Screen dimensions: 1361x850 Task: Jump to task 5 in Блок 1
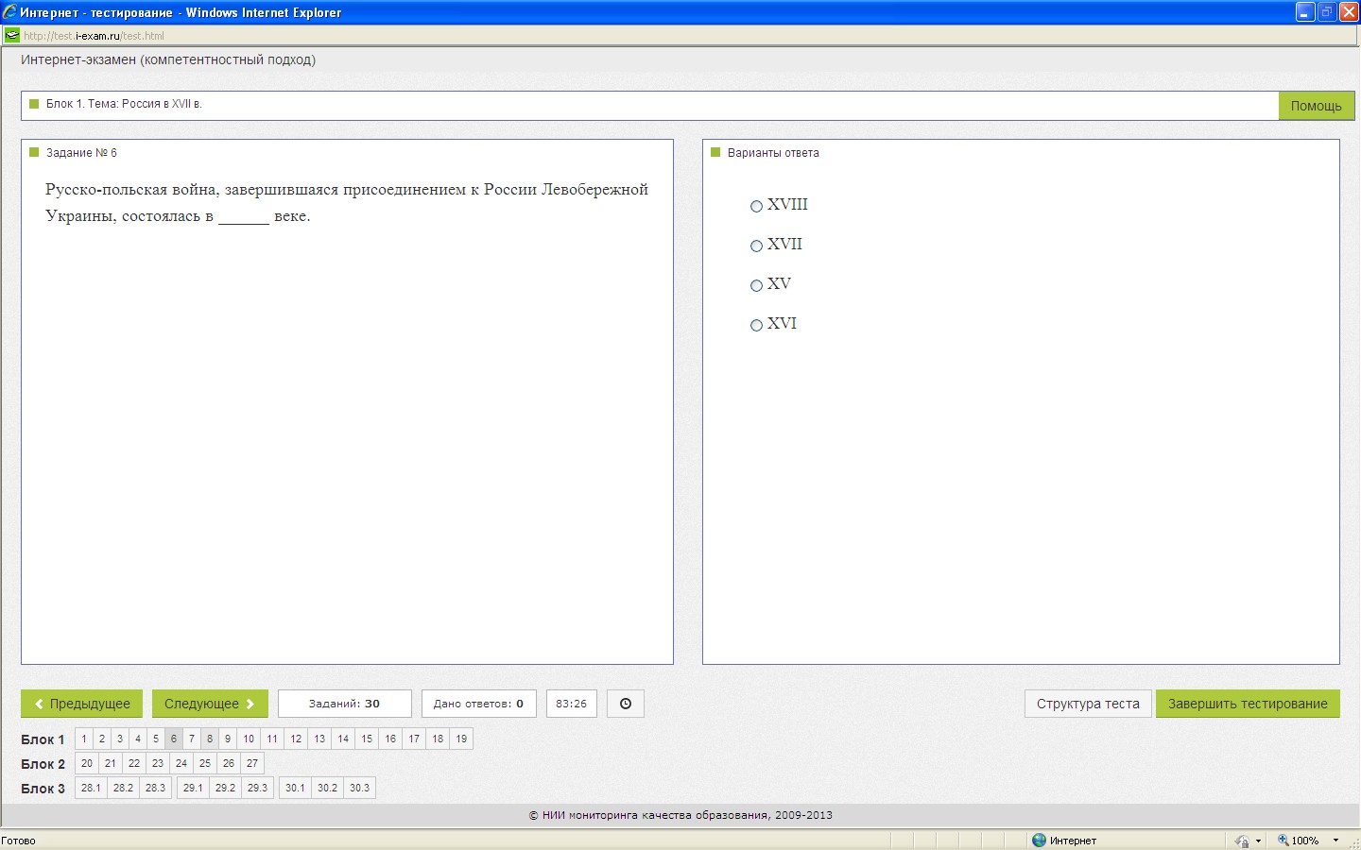click(156, 739)
